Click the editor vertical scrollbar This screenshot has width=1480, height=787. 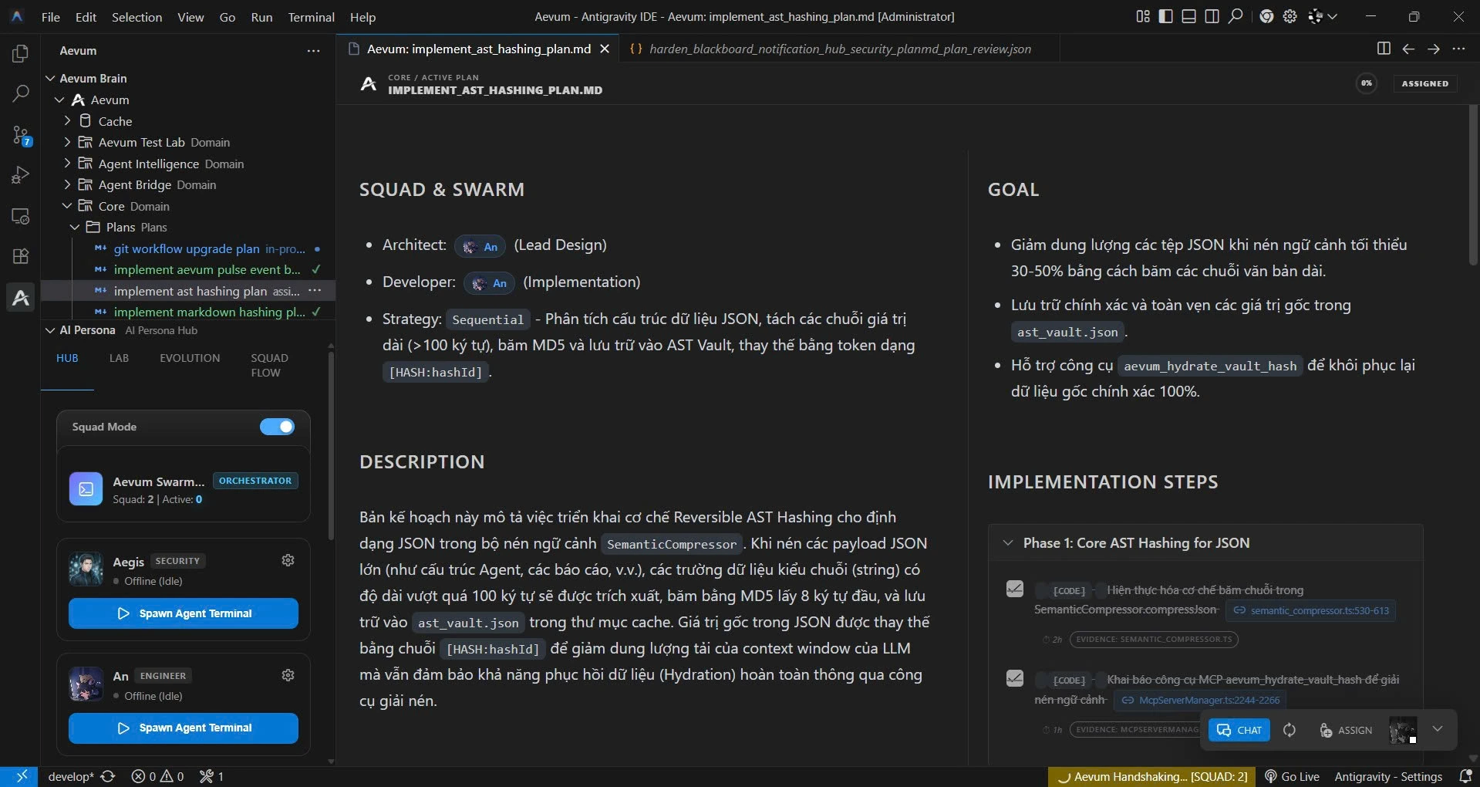(1473, 185)
